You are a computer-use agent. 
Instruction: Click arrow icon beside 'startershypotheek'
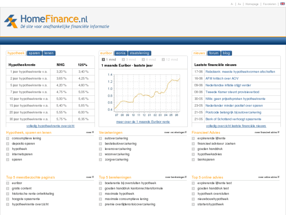(x=193, y=204)
